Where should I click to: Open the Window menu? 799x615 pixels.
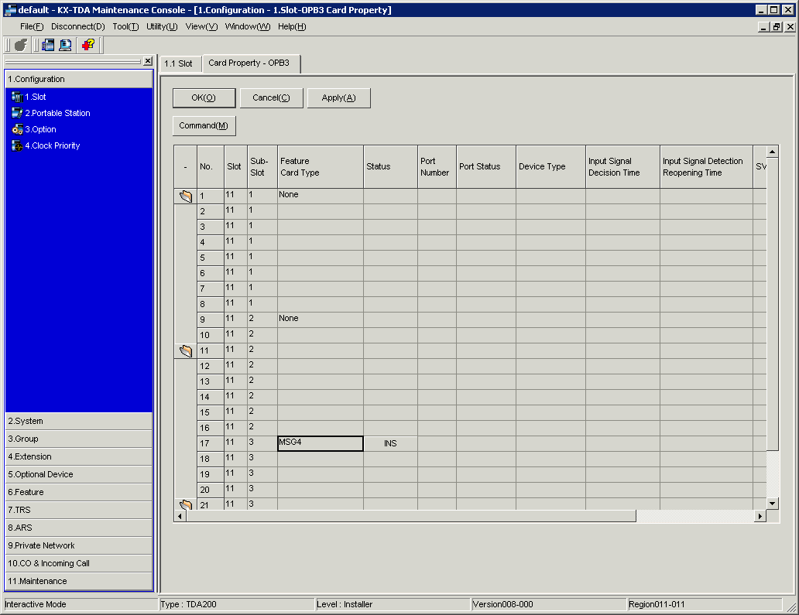[248, 26]
